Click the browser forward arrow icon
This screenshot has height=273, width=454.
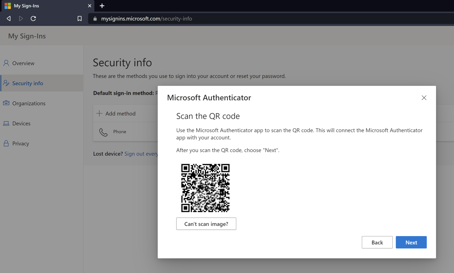[x=21, y=18]
